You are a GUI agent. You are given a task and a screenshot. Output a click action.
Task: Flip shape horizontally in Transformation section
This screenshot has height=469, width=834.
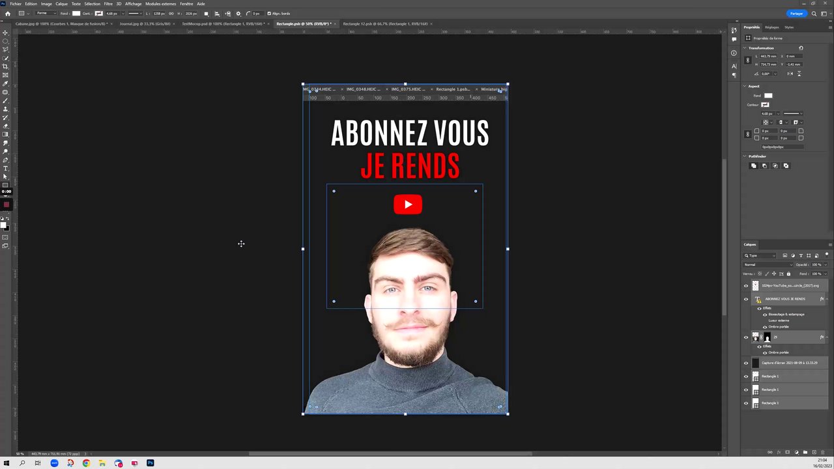coord(790,74)
